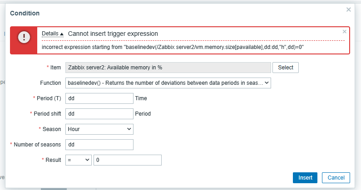This screenshot has height=190, width=361.
Task: Focus the Period (T) input field
Action: click(x=99, y=98)
